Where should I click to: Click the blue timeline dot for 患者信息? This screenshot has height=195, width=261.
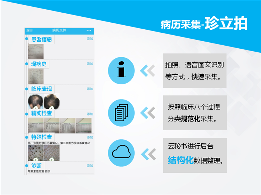(x=26, y=39)
